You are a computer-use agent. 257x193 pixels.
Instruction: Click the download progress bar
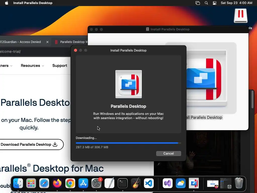click(128, 143)
